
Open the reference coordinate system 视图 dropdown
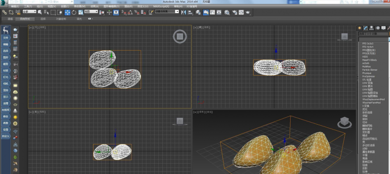(x=91, y=11)
